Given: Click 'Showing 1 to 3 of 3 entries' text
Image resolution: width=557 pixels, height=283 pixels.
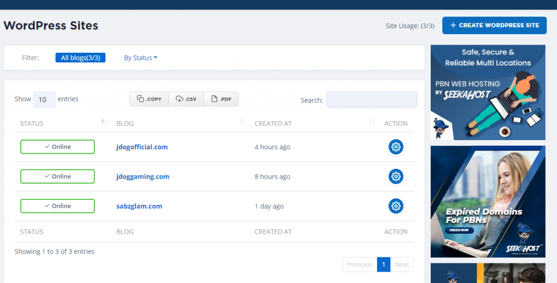Looking at the screenshot, I should coord(55,251).
